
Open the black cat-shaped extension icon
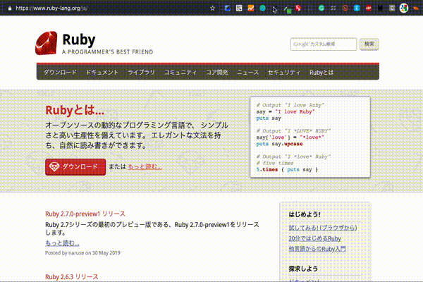[380, 8]
